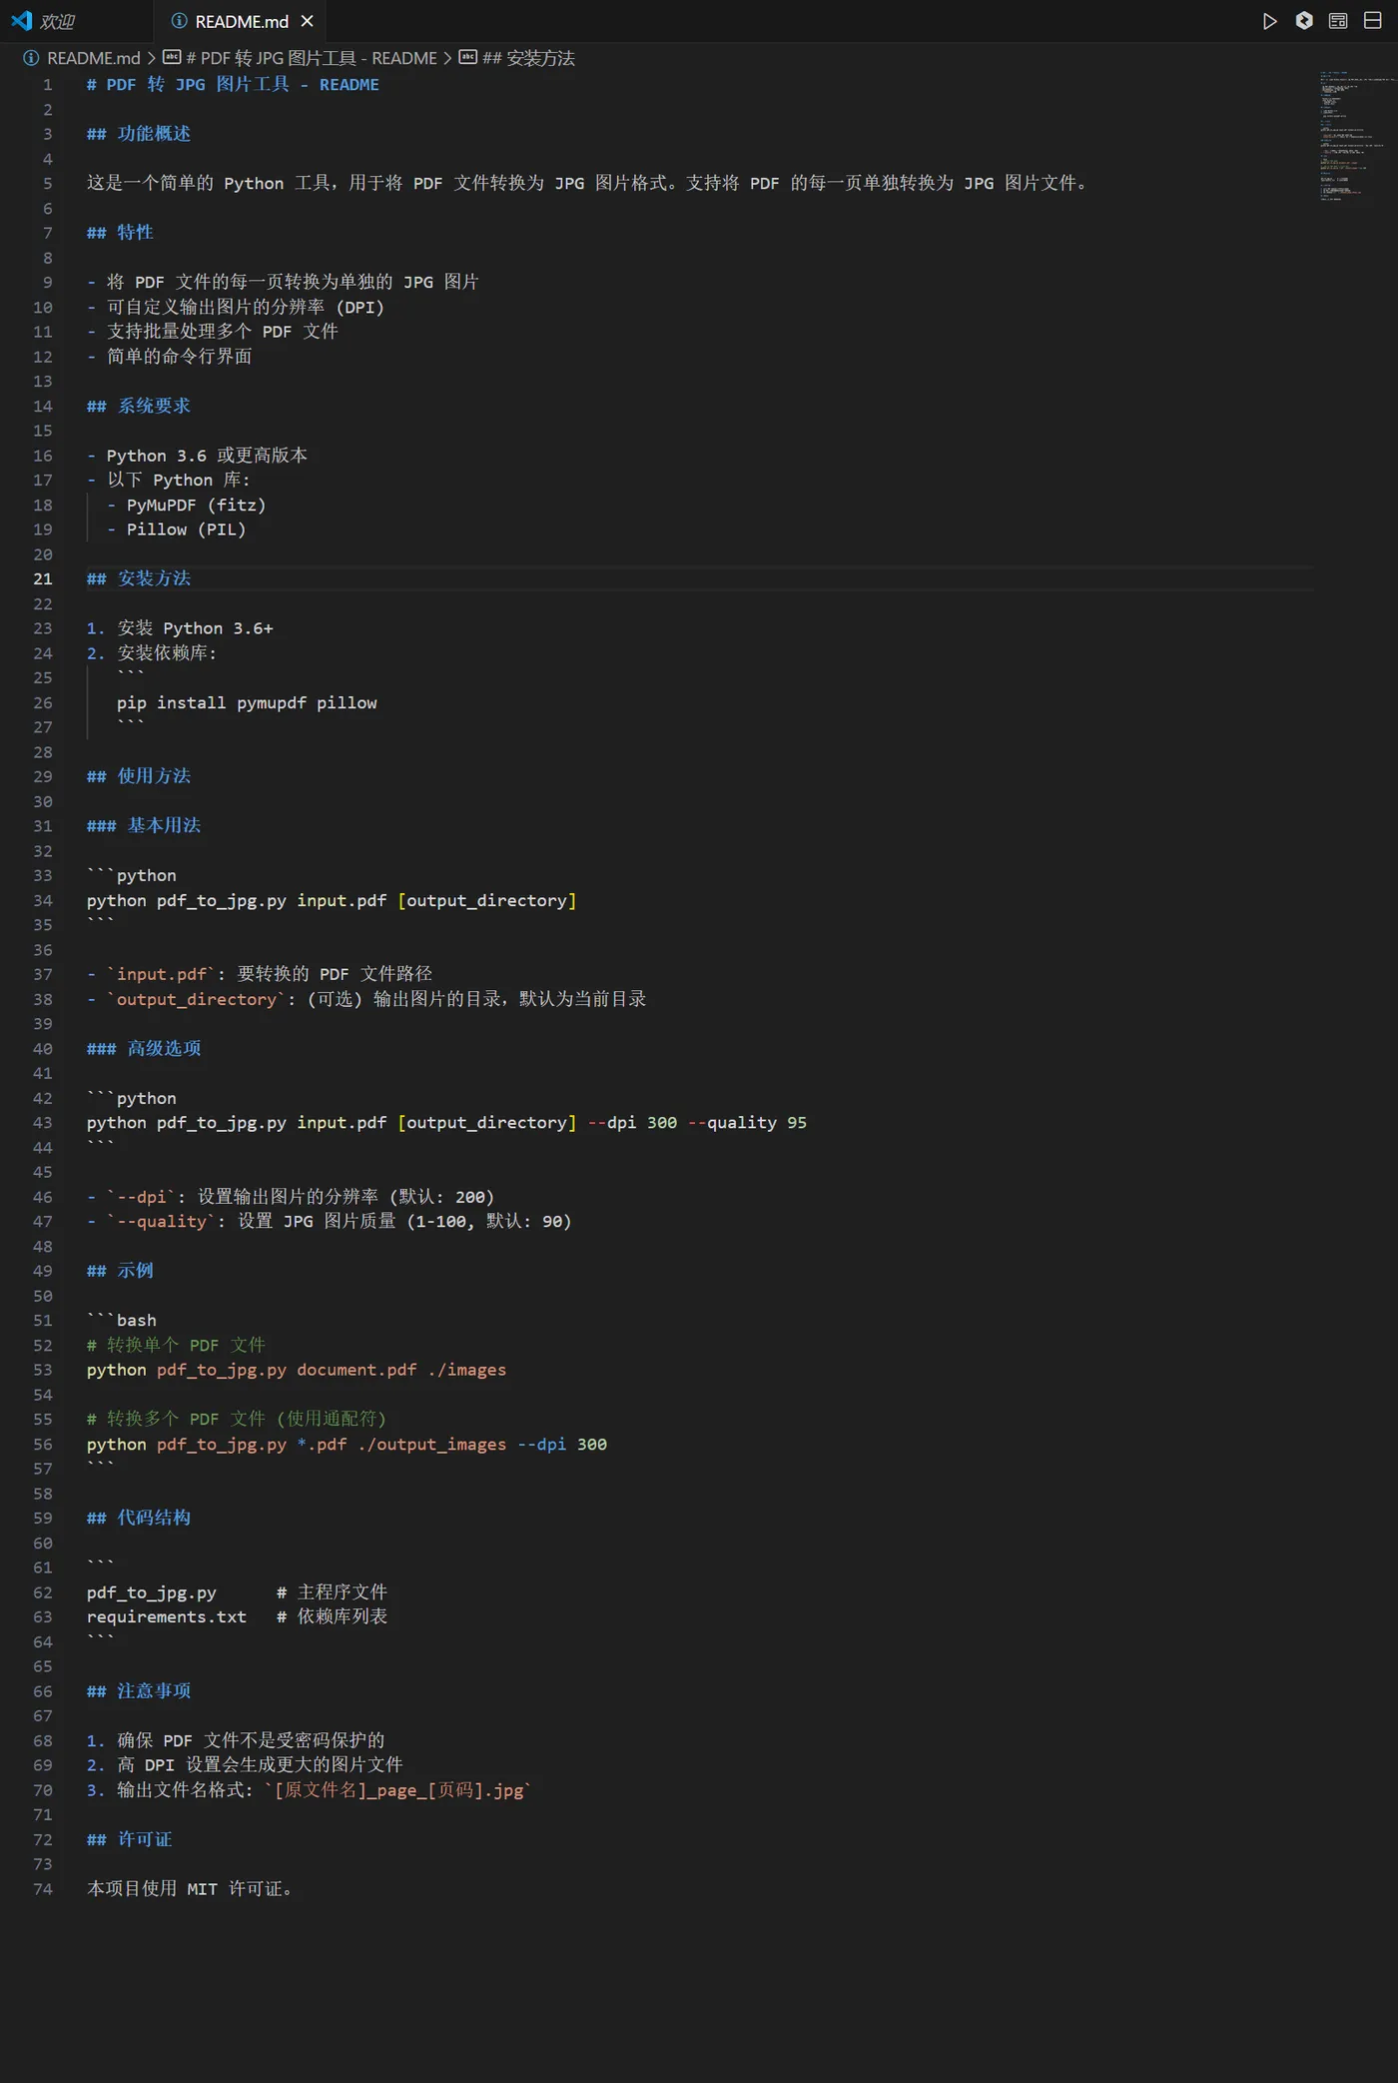Click the '`--quality`' option description line

click(x=329, y=1221)
